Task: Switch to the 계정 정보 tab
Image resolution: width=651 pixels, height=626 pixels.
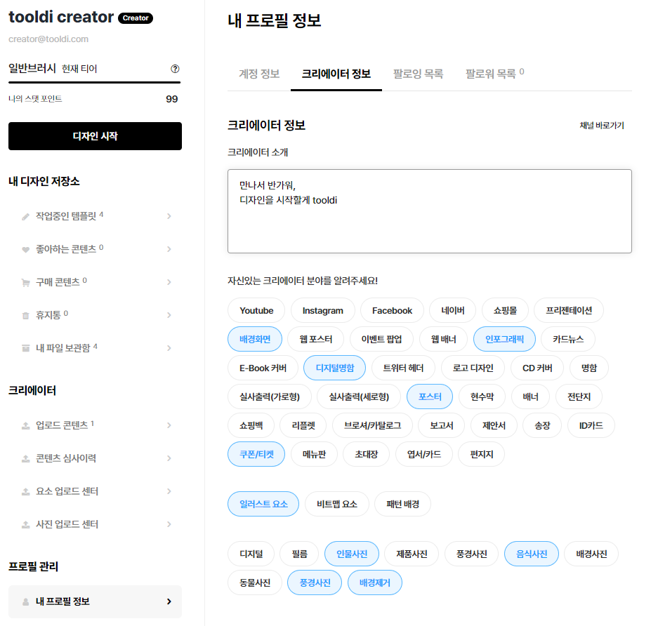Action: pyautogui.click(x=259, y=74)
